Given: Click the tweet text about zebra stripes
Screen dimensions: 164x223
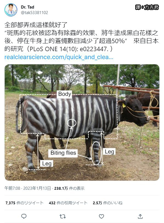Looking at the screenshot, I should [81, 37].
